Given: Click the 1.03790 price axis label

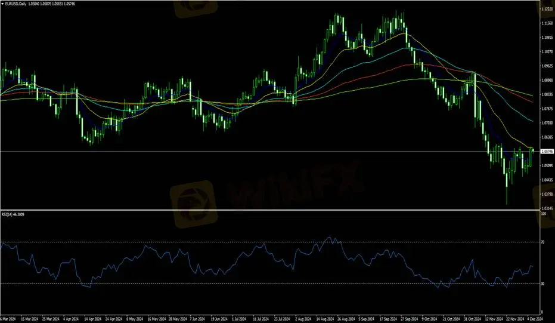Looking at the screenshot, I should (x=547, y=194).
